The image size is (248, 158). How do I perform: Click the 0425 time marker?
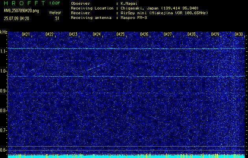121,34
